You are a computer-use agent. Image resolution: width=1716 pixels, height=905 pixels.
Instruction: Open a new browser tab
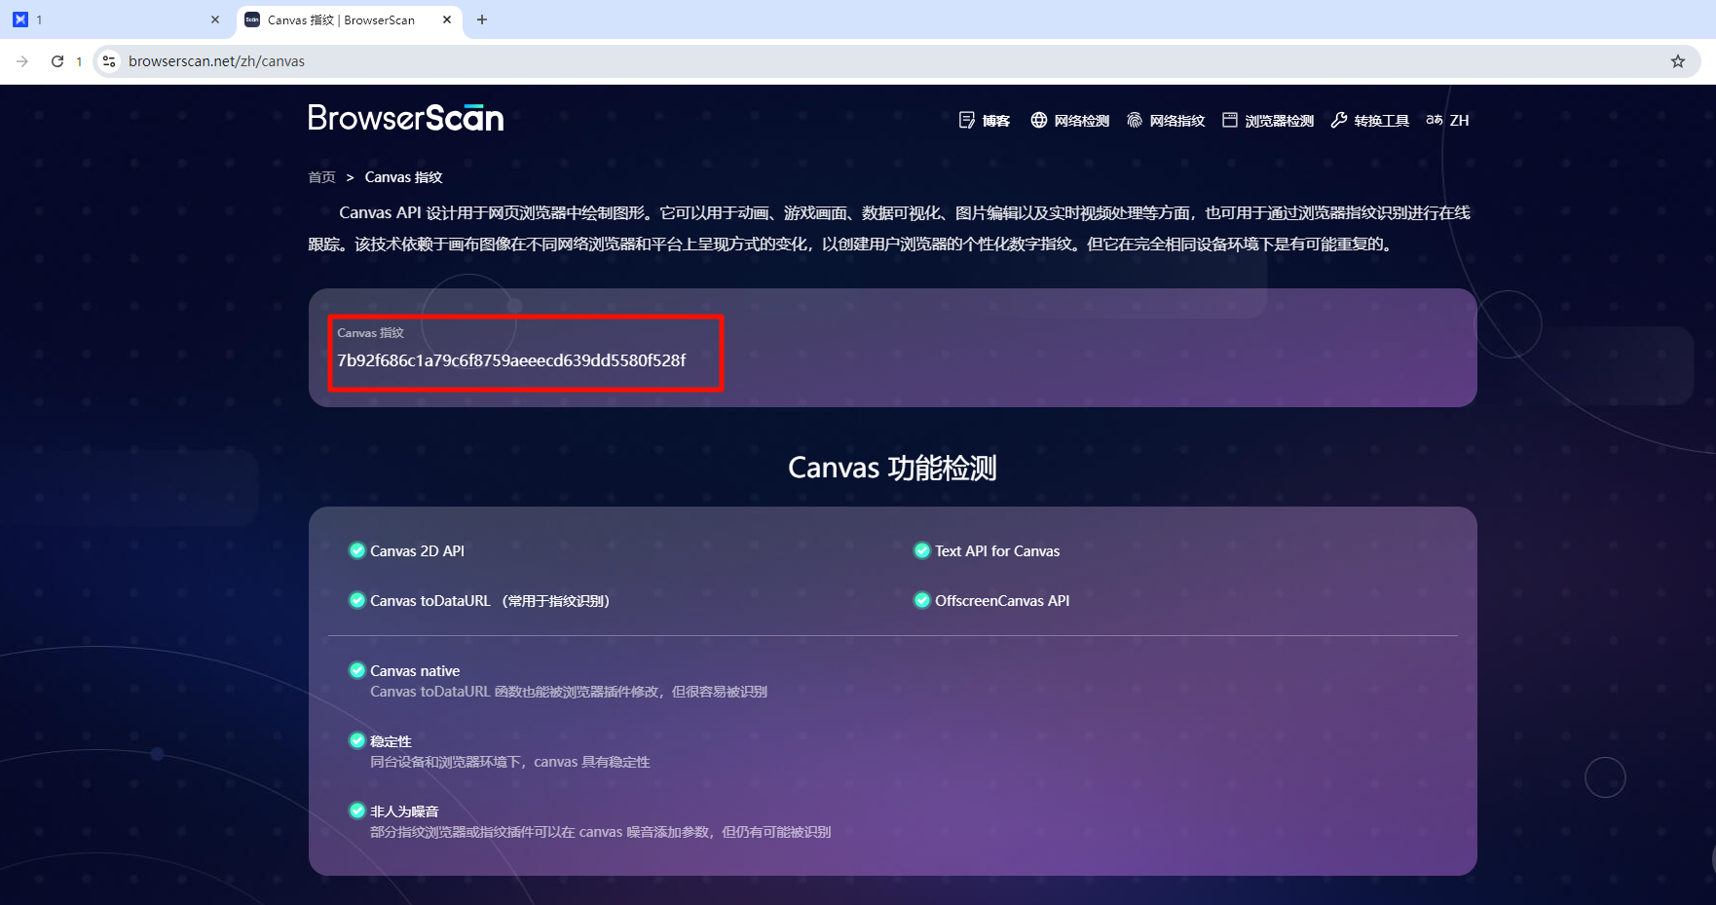coord(481,19)
